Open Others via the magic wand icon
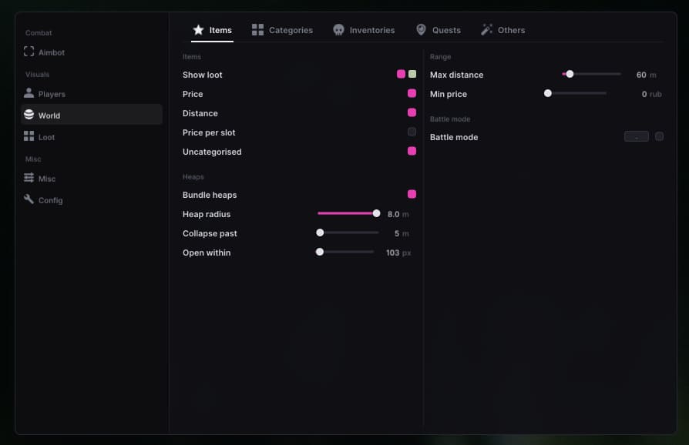This screenshot has width=689, height=445. point(486,29)
